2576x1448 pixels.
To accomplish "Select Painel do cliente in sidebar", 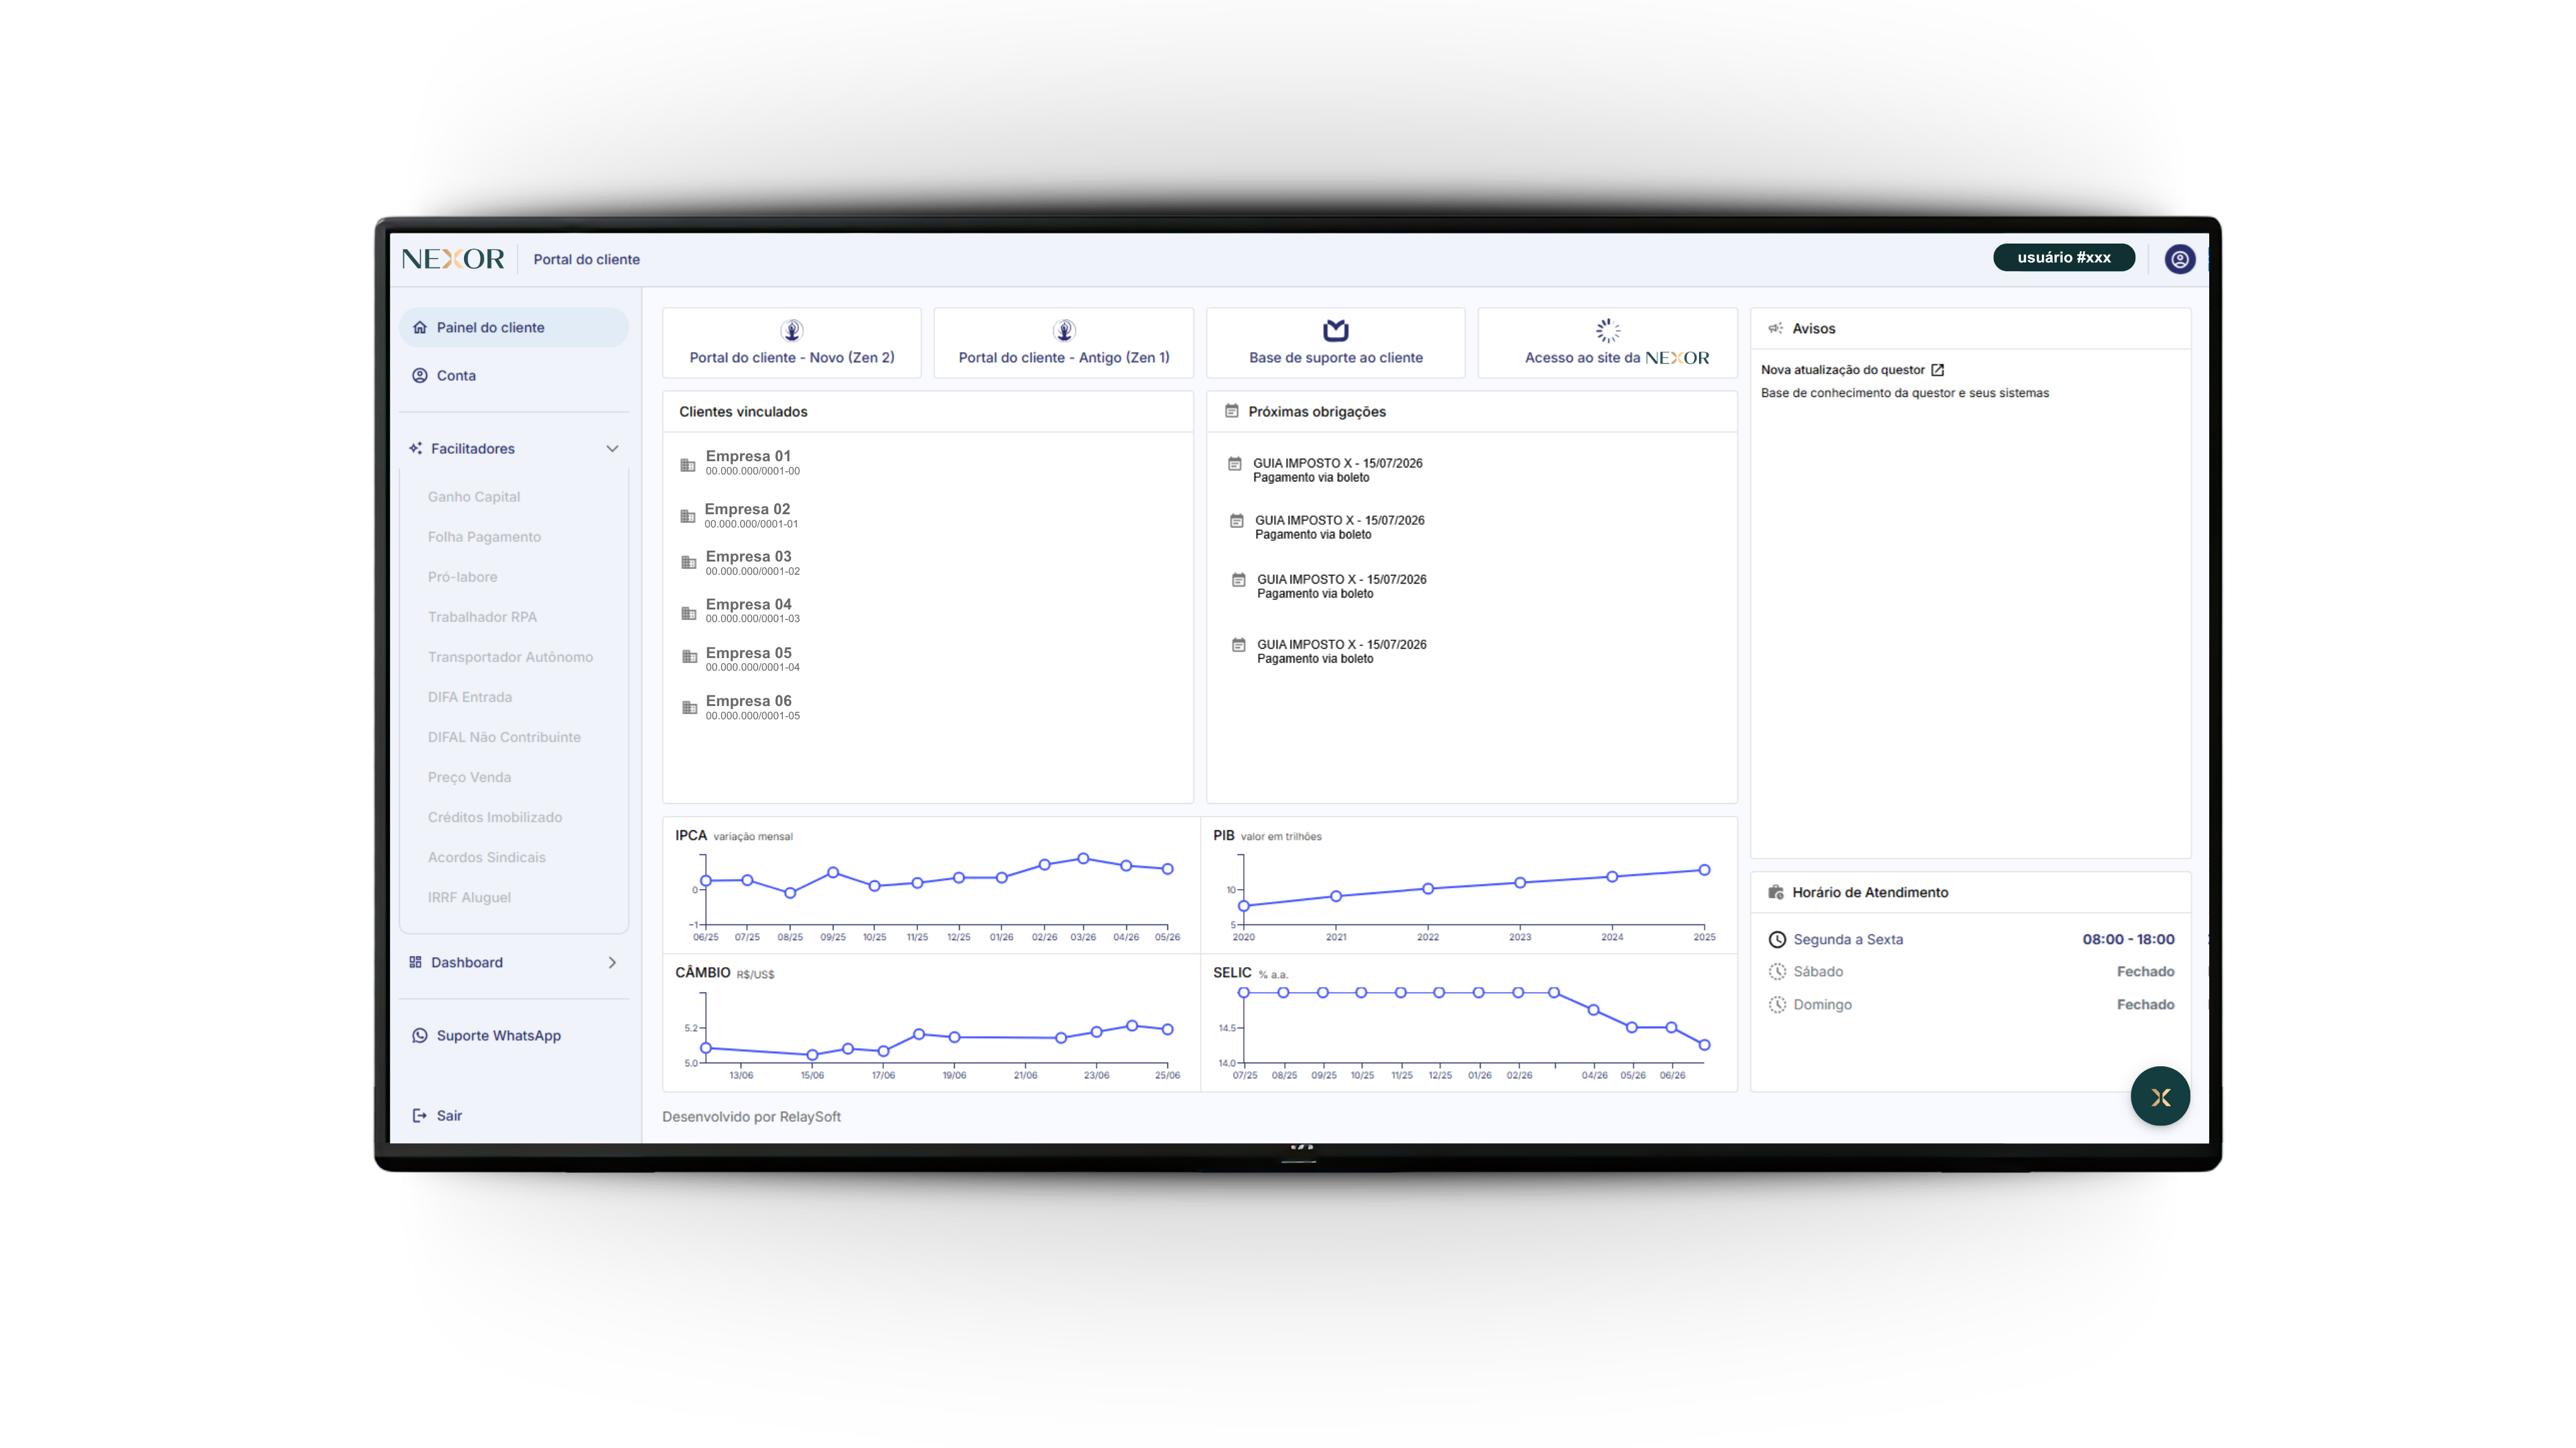I will [514, 328].
